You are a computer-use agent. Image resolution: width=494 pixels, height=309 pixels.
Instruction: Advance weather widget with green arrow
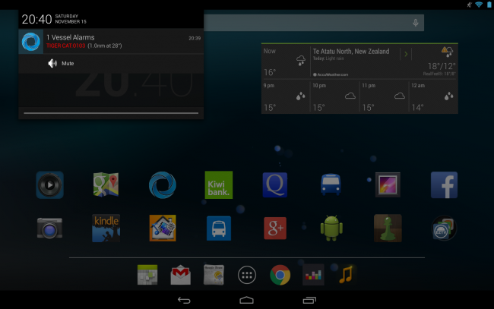tap(406, 54)
